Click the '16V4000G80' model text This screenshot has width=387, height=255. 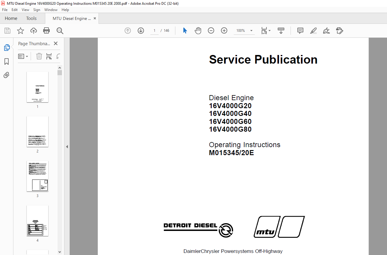pos(230,129)
